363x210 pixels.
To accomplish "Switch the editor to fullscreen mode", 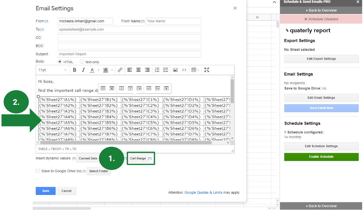I will [207, 70].
